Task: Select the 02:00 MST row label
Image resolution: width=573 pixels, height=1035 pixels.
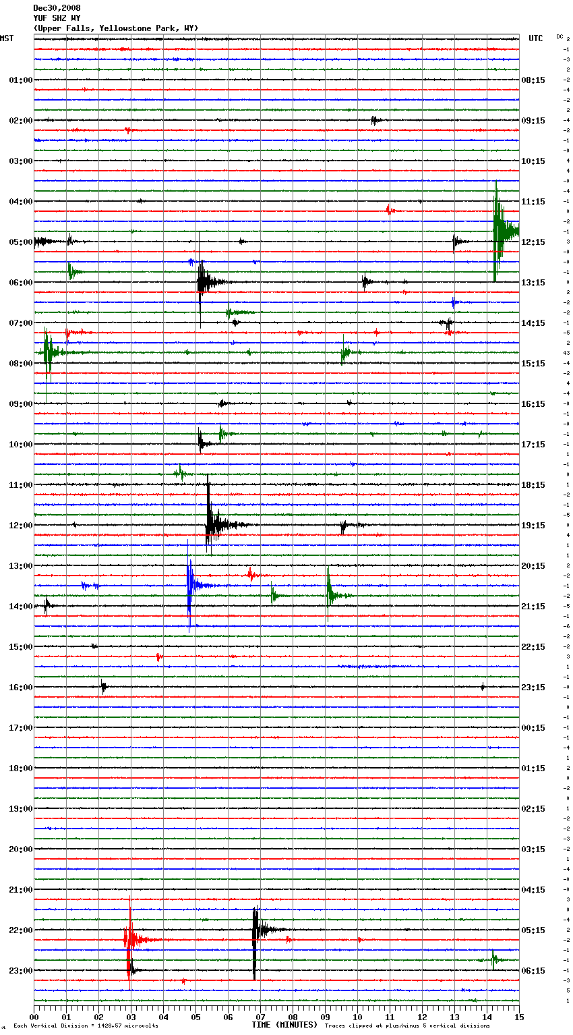Action: (20, 121)
